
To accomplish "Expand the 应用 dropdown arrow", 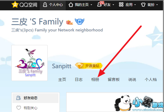I will coord(135,5).
